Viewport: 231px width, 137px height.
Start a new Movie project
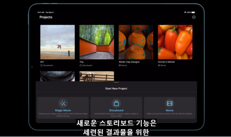coord(169,108)
